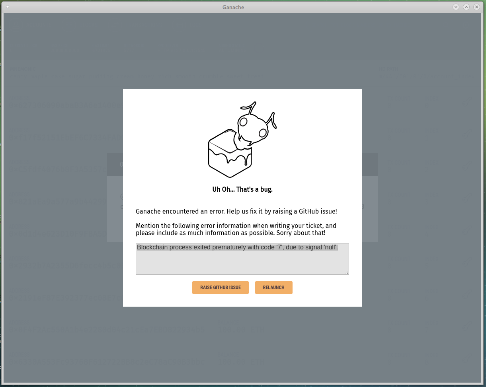
Task: Show private key of the account at index 5
Action: point(467,262)
